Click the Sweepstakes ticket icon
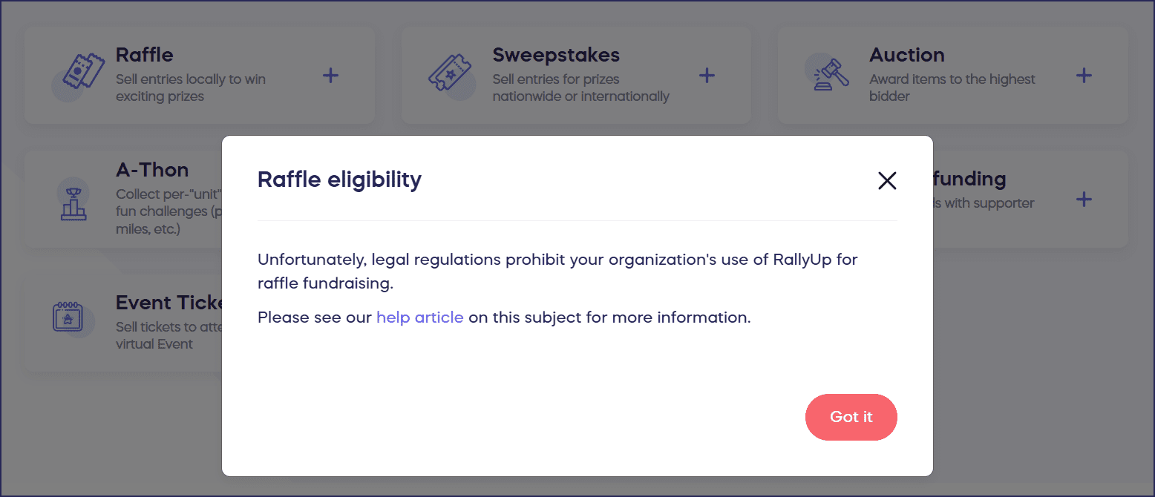 (x=450, y=73)
